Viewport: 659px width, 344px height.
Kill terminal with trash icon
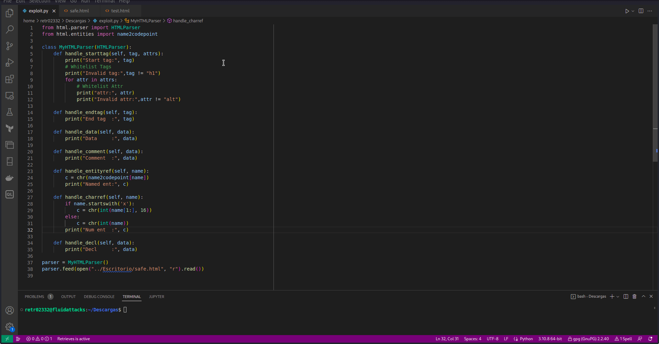635,297
